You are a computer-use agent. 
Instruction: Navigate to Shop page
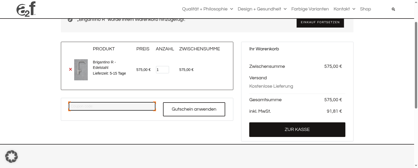coord(365,9)
